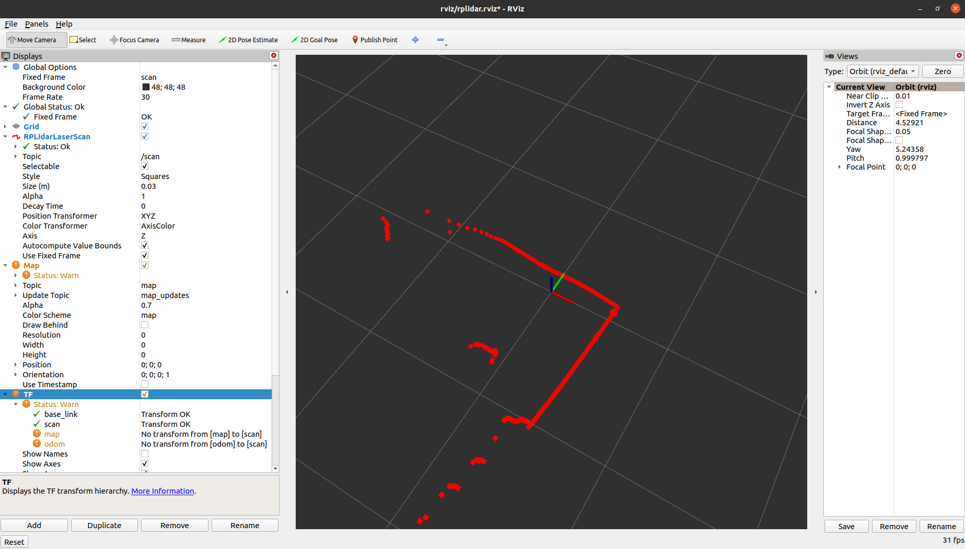Enable the Show Names checkbox
Viewport: 965px width, 549px height.
pyautogui.click(x=145, y=453)
